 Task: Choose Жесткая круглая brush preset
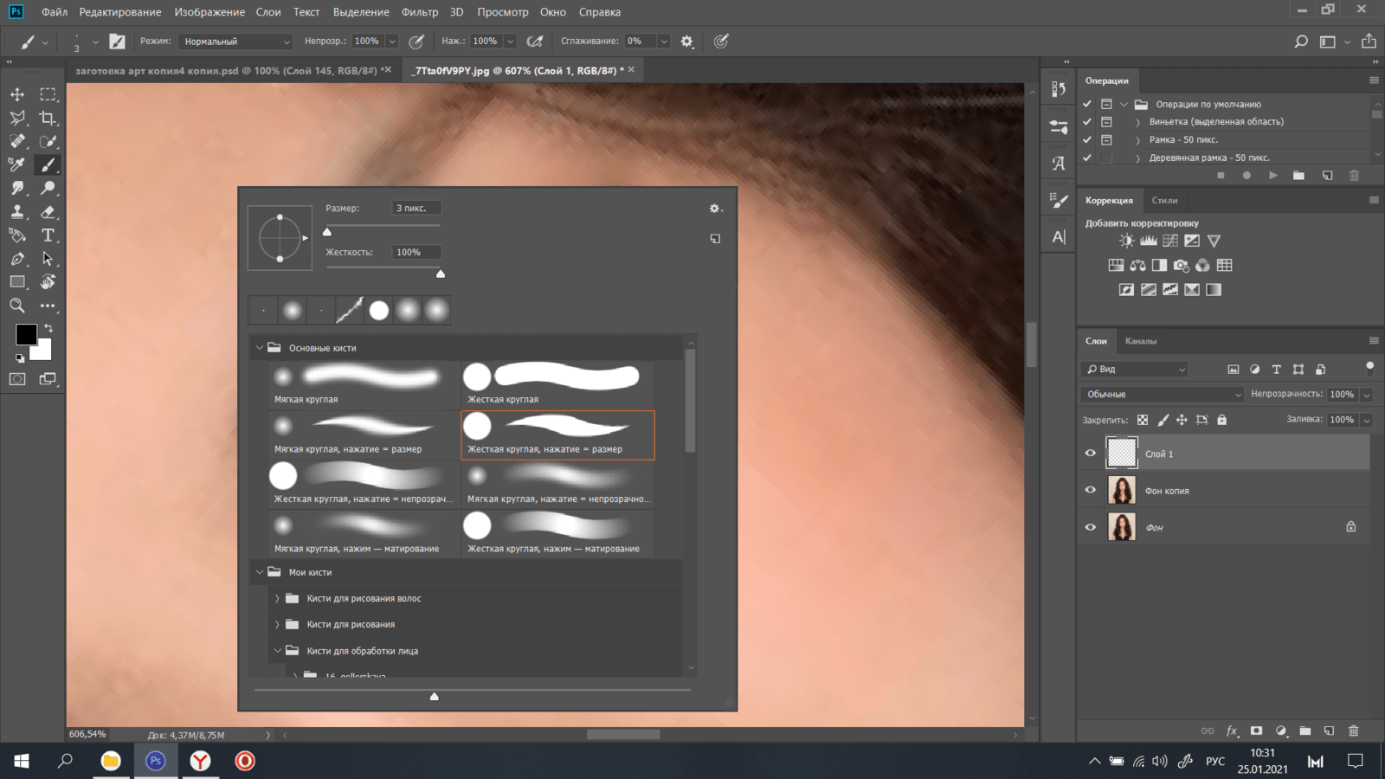point(557,385)
